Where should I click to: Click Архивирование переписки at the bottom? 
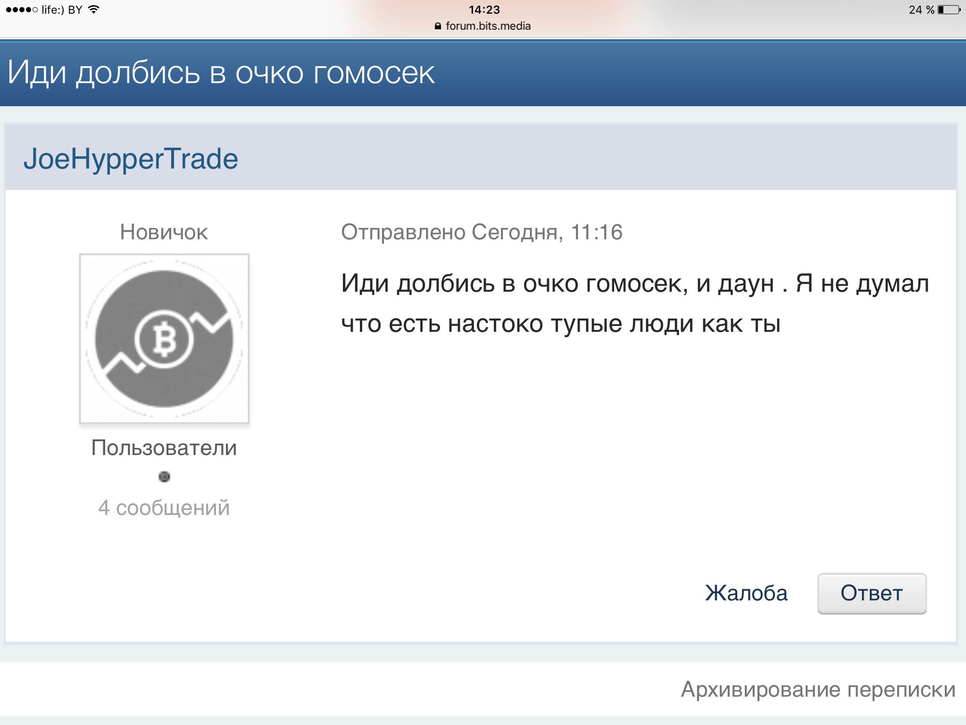(x=818, y=690)
